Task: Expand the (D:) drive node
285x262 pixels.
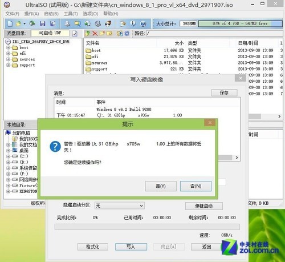Action: click(x=8, y=162)
